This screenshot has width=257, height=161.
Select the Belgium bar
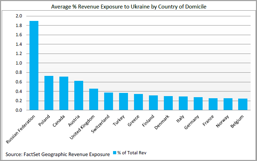point(243,104)
